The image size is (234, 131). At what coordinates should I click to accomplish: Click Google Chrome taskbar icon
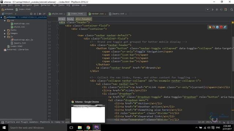point(88,128)
